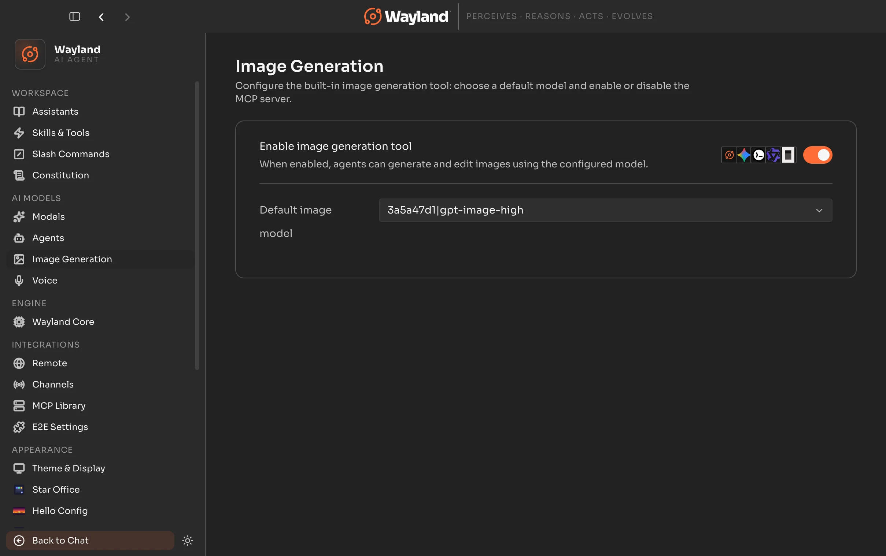Open Star Office via its thumbnail icon
Image resolution: width=886 pixels, height=556 pixels.
(x=19, y=489)
